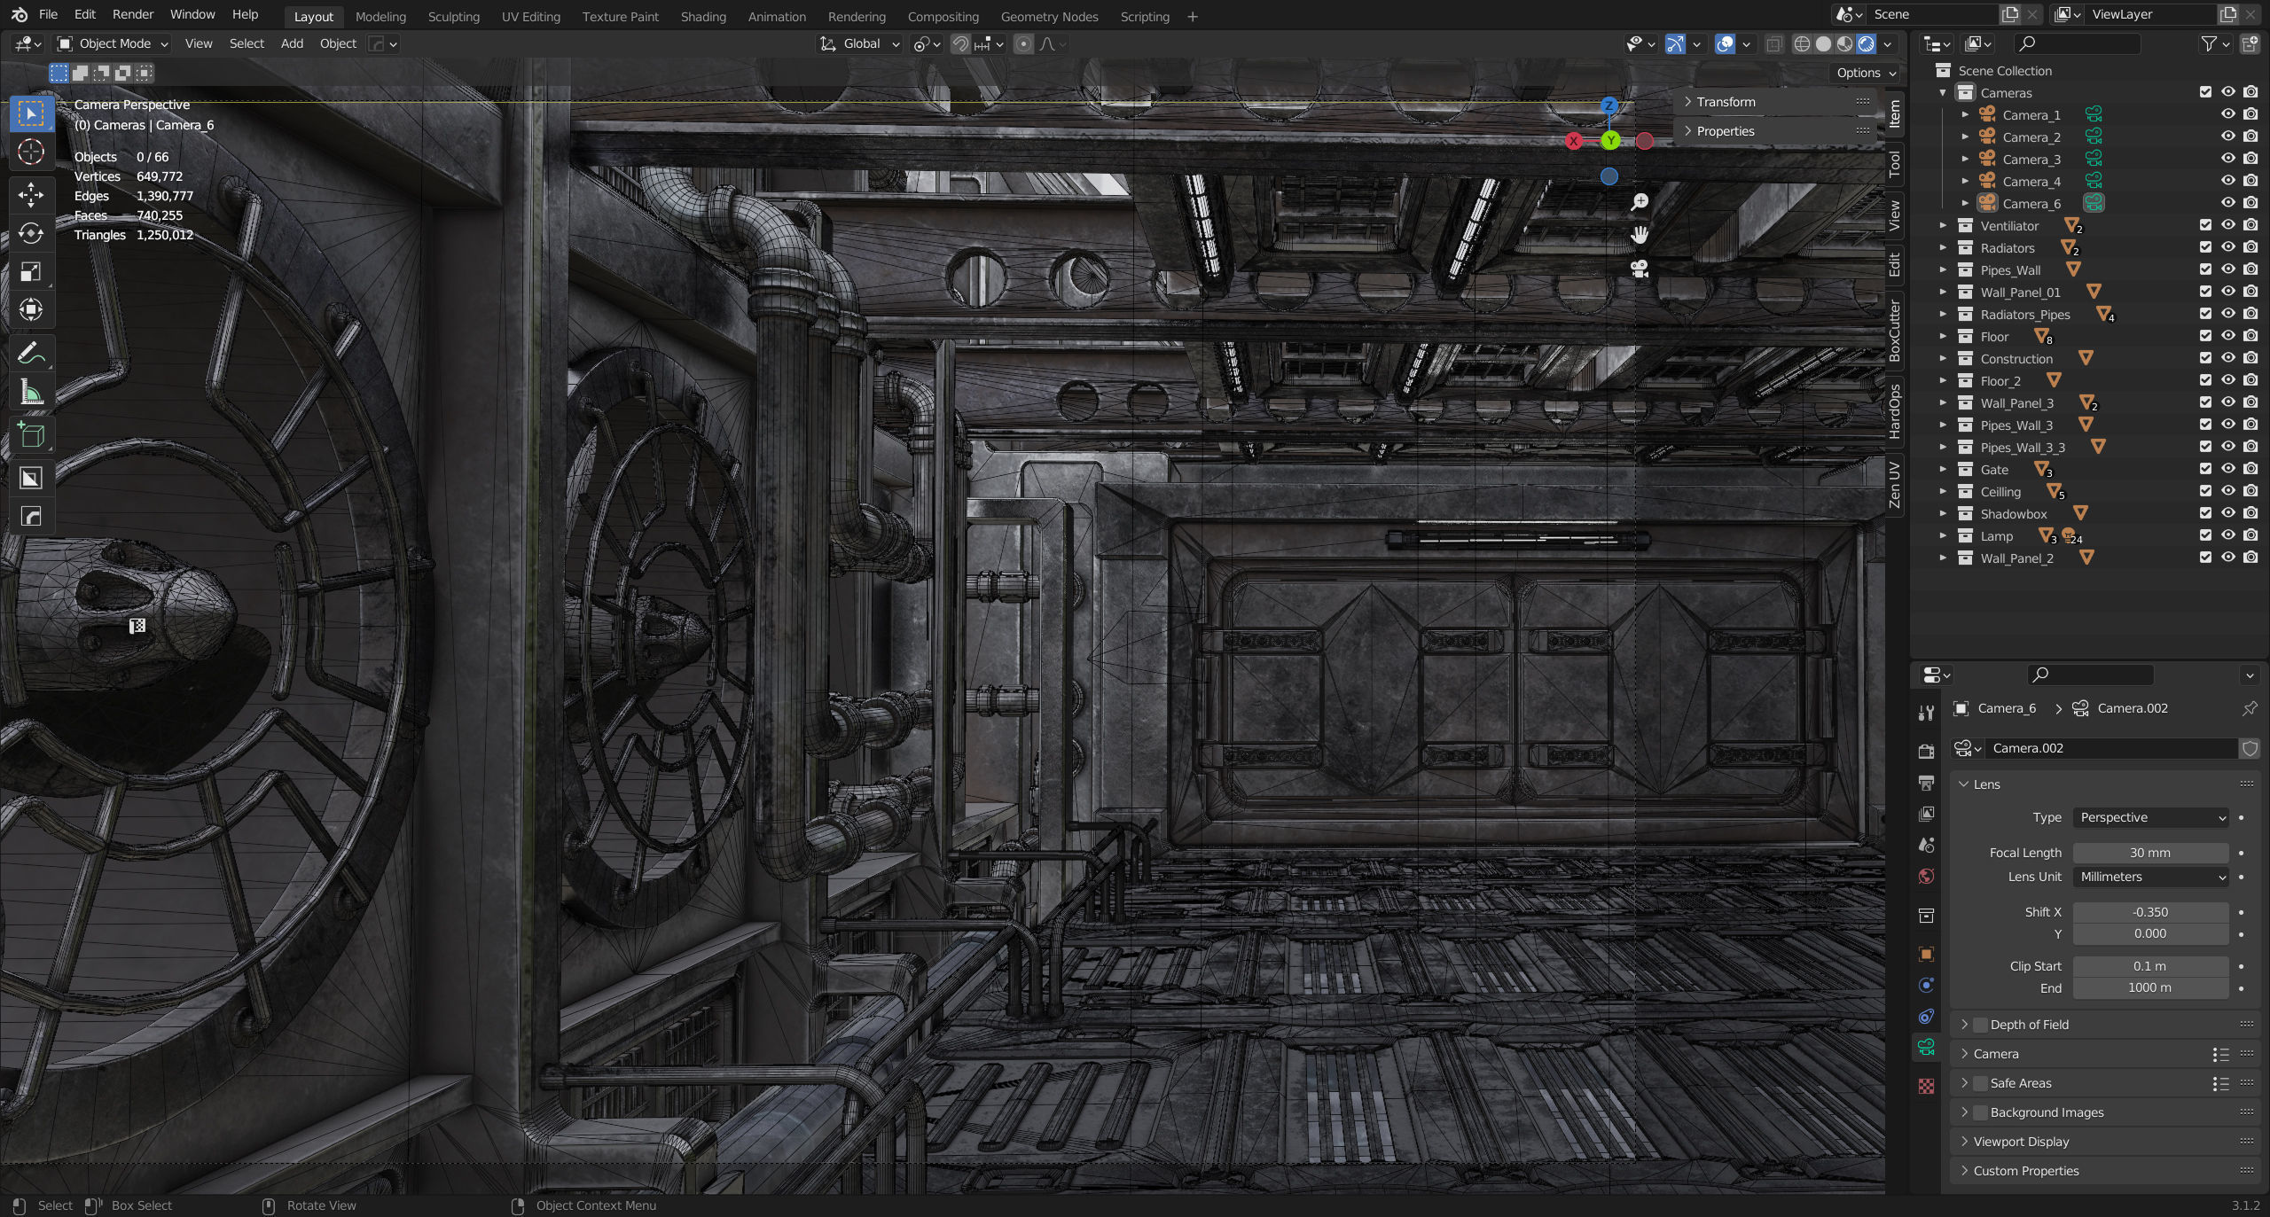
Task: Switch to rendered viewport shading
Action: 1867,44
